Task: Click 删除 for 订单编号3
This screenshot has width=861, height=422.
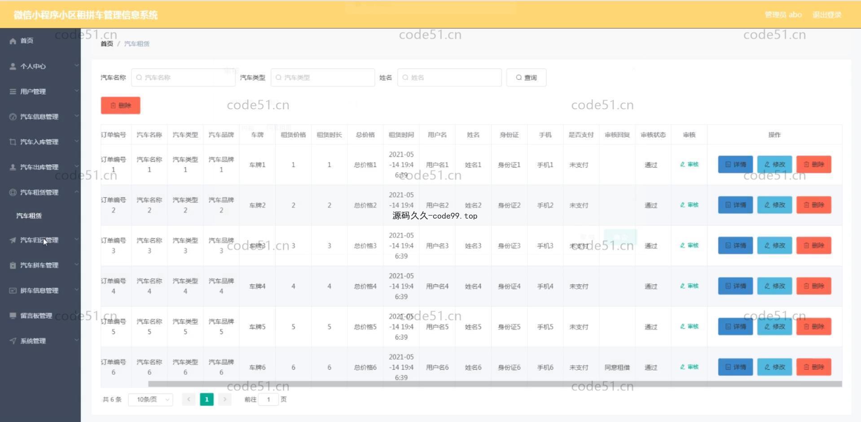Action: pos(813,245)
